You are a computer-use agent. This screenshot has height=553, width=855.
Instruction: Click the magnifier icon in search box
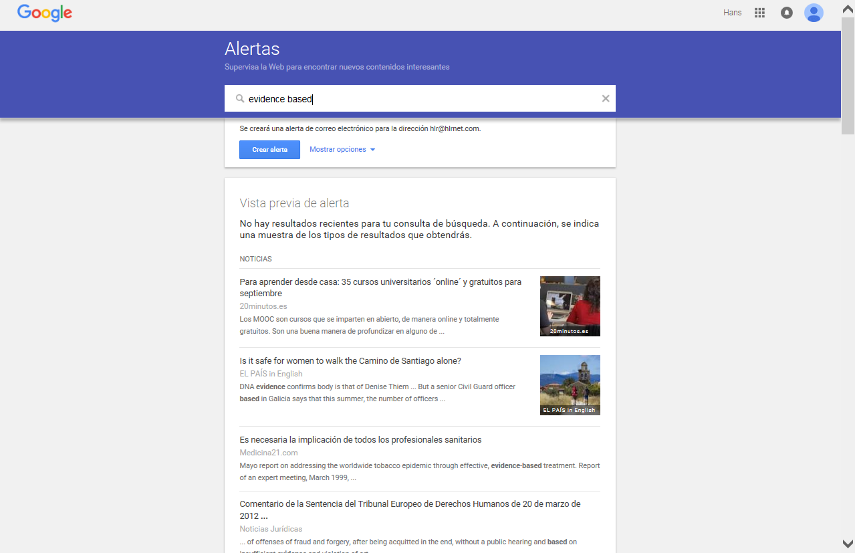click(x=240, y=99)
